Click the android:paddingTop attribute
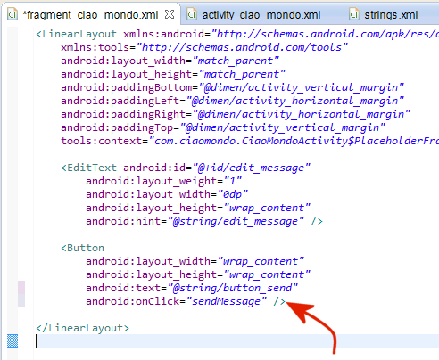Viewport: 439px width, 360px height. tap(117, 127)
